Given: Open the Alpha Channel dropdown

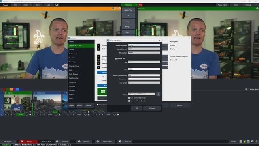Looking at the screenshot, I should tap(144, 49).
